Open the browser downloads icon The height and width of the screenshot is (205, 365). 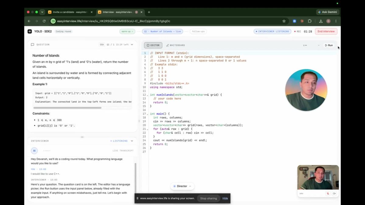[321, 21]
